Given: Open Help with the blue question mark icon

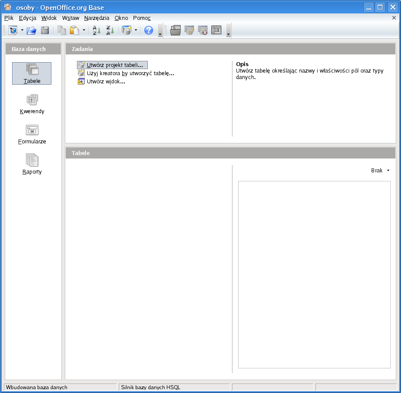Looking at the screenshot, I should [x=149, y=30].
